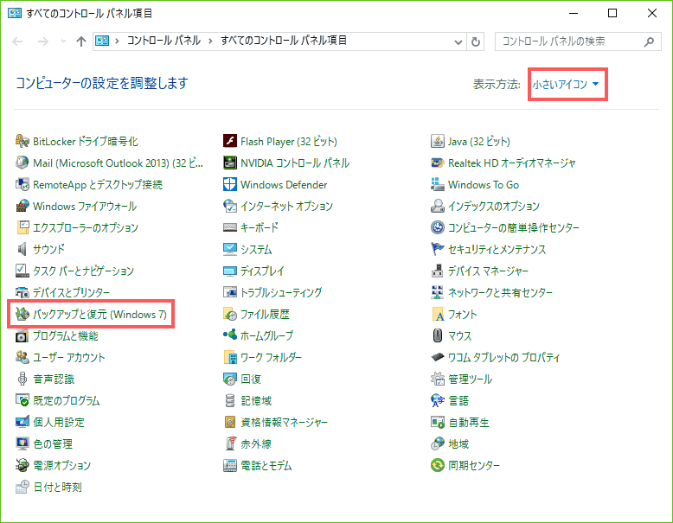Open the Realtek HD オーディオマネージャ icon
The width and height of the screenshot is (673, 523).
pos(438,163)
